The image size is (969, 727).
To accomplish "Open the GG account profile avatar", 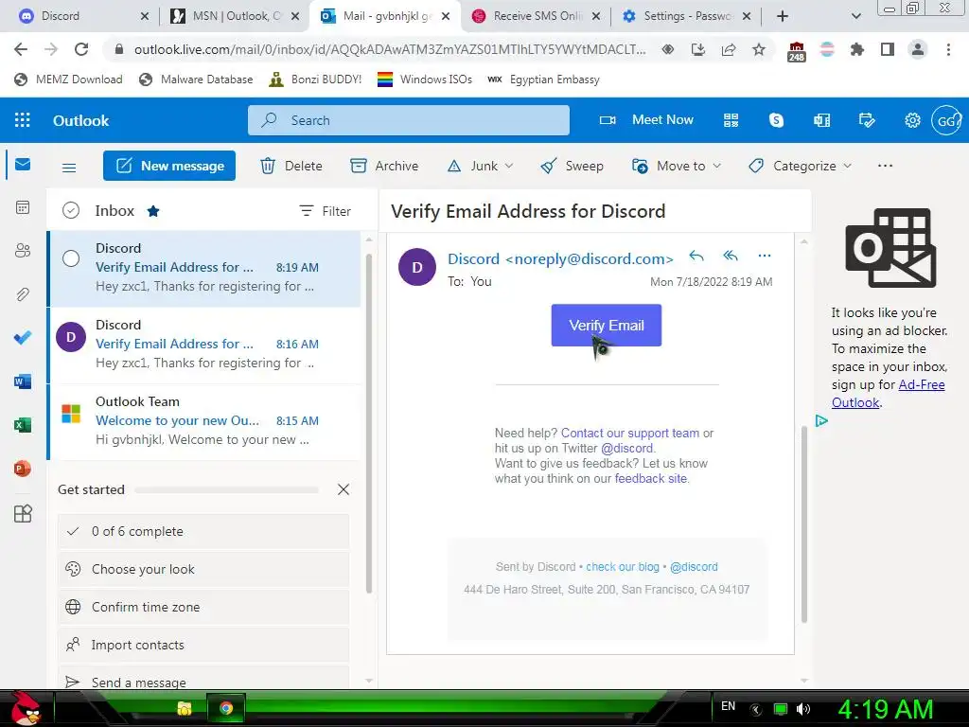I will pyautogui.click(x=946, y=120).
